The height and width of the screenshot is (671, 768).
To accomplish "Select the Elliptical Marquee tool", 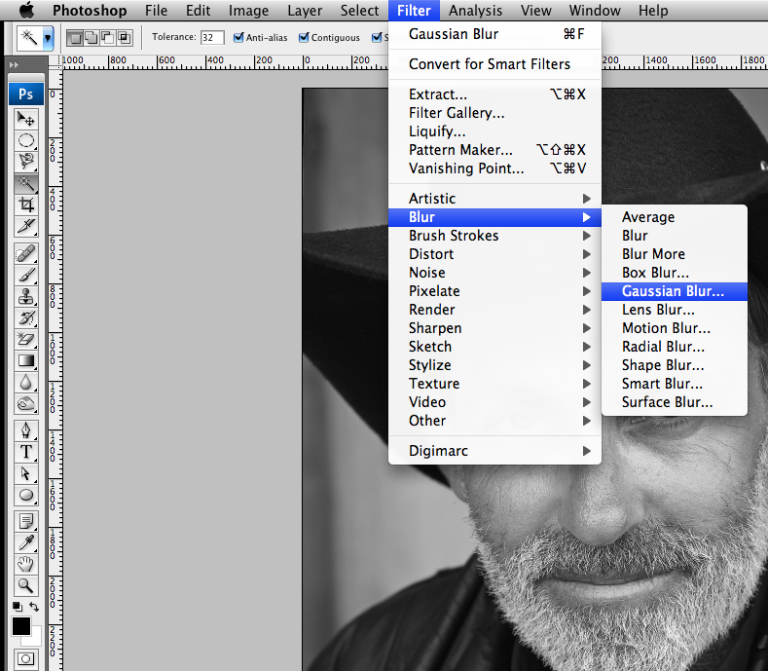I will point(25,140).
